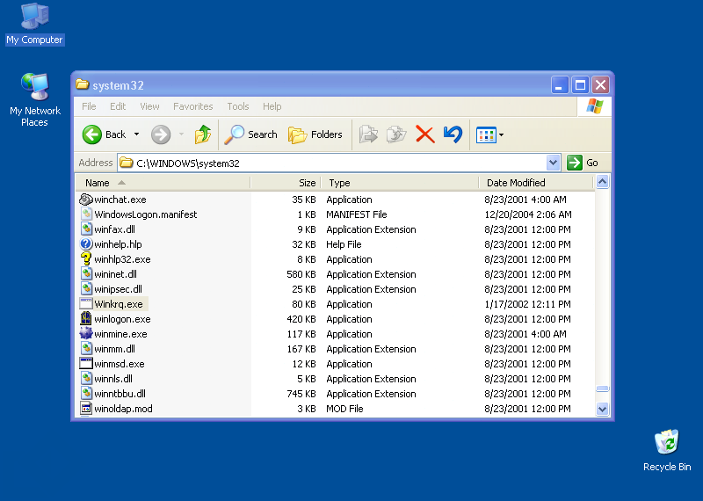Screen dimensions: 703x501
Task: Open the Help menu
Action: (x=272, y=106)
